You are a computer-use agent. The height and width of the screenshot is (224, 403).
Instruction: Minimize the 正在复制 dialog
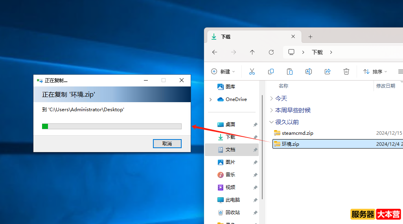(146, 81)
